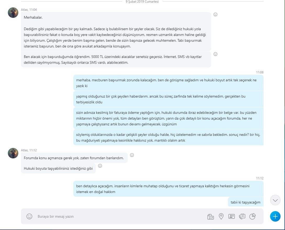Open the schedule a call icon
The width and height of the screenshot is (285, 230).
(242, 216)
